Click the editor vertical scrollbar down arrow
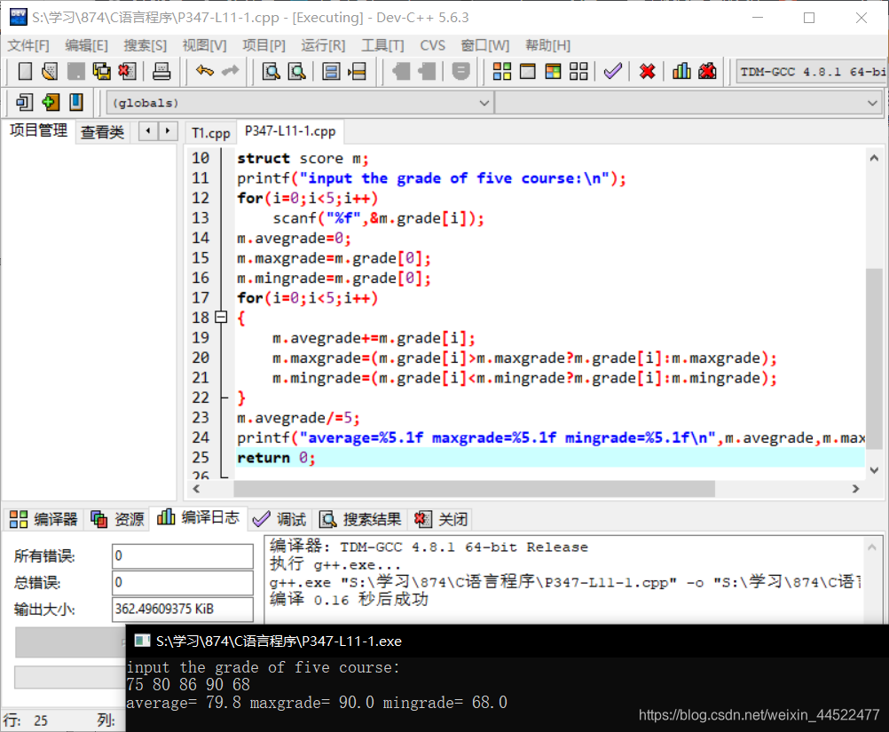889x732 pixels. pyautogui.click(x=874, y=470)
